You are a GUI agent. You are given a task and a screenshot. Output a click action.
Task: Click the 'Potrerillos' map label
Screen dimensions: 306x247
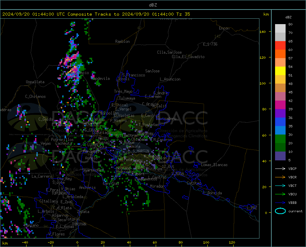[62, 140]
